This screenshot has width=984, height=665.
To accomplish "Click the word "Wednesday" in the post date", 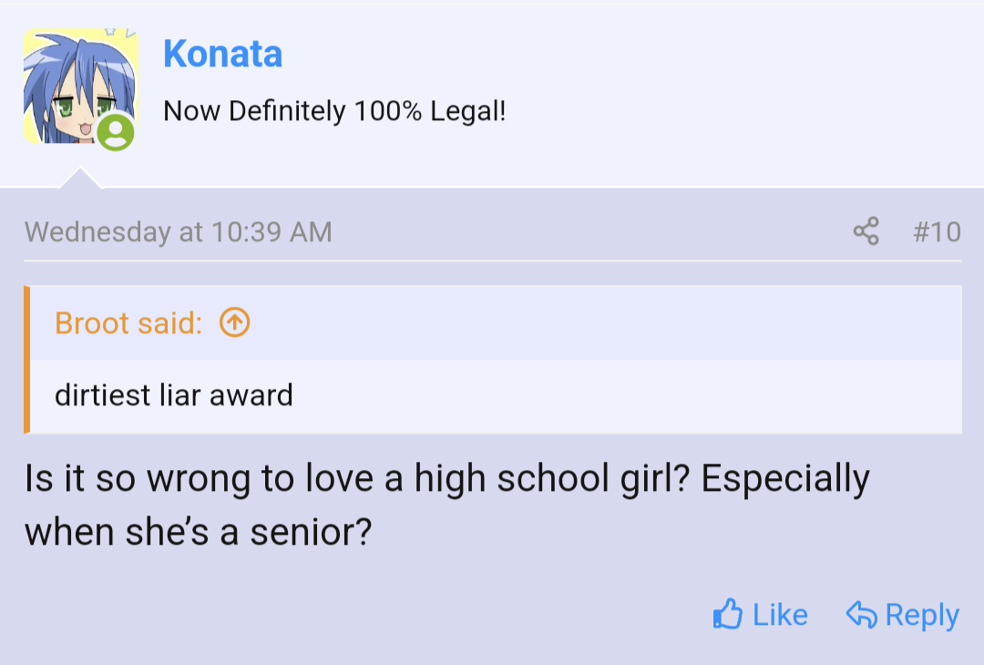I will click(x=97, y=231).
